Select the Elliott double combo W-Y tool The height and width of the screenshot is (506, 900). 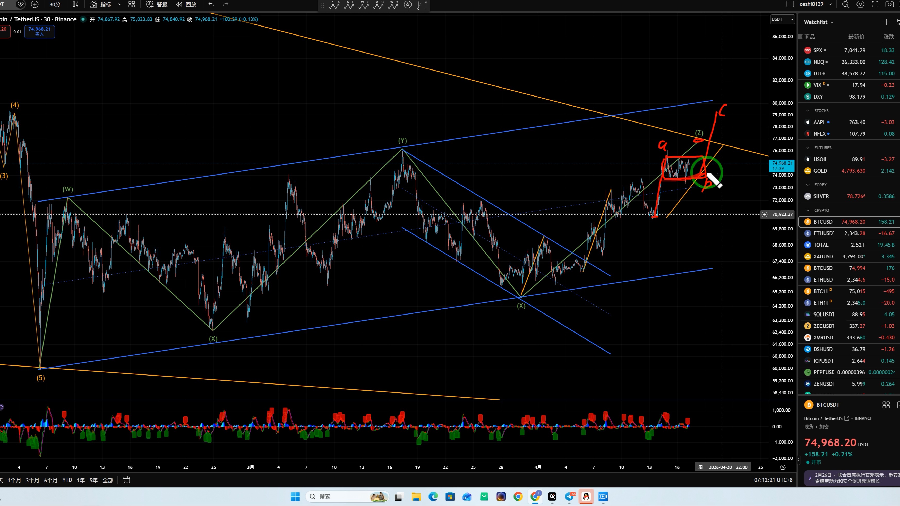pos(393,5)
